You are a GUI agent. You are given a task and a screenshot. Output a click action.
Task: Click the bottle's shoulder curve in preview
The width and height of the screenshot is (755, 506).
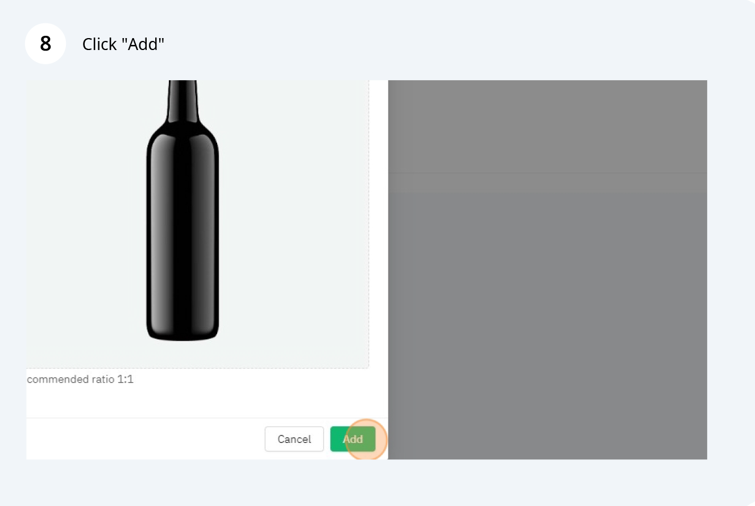pyautogui.click(x=182, y=134)
